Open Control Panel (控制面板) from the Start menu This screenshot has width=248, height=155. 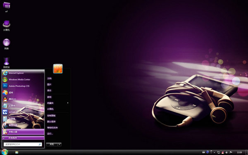(51, 116)
